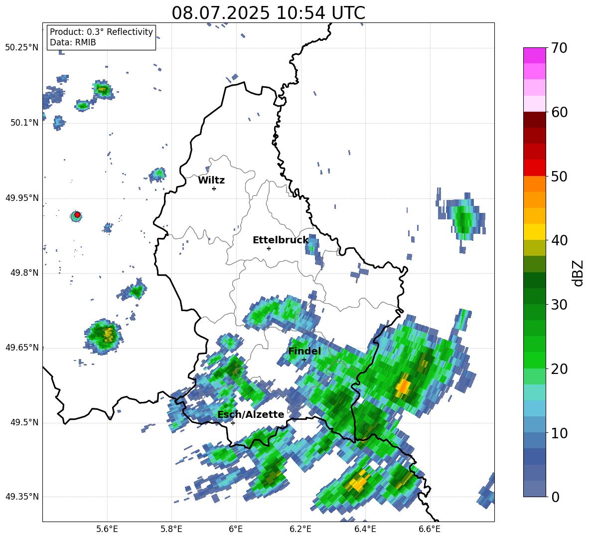
Task: Click the 49.95°N latitude label
Action: coord(22,198)
